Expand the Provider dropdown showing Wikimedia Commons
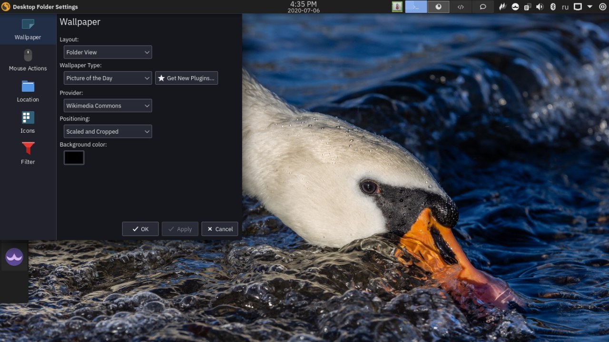This screenshot has width=609, height=342. click(108, 106)
